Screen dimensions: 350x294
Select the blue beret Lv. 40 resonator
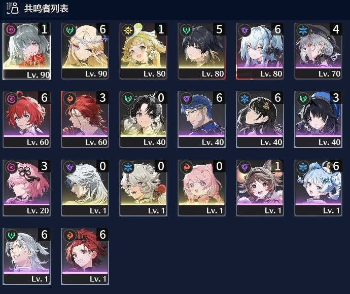318,120
